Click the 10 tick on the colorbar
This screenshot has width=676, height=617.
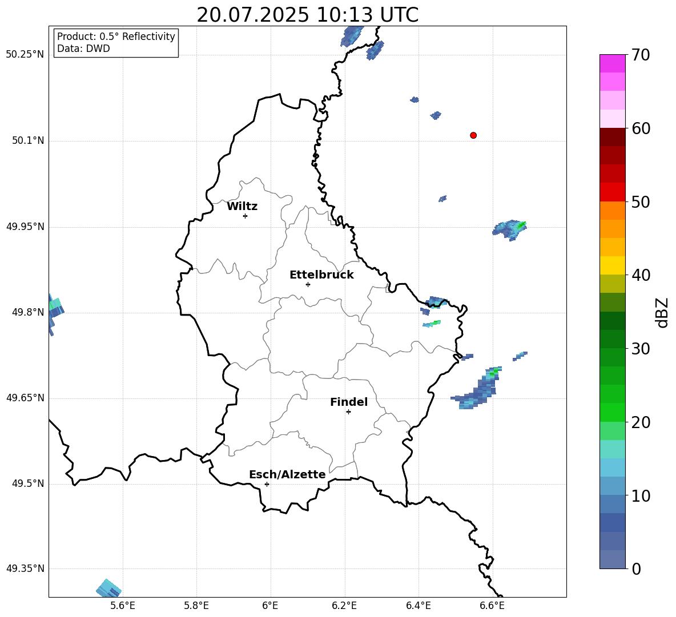pos(640,495)
